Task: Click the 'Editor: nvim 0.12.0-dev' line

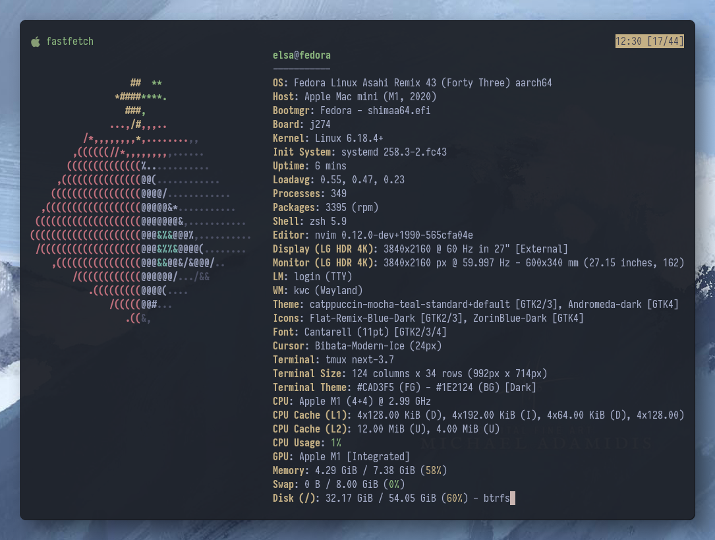Action: click(x=372, y=235)
